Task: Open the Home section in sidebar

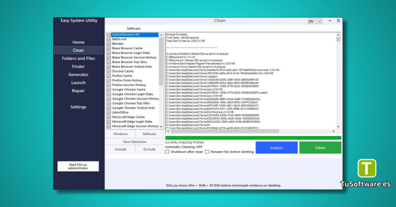Action: (x=78, y=42)
